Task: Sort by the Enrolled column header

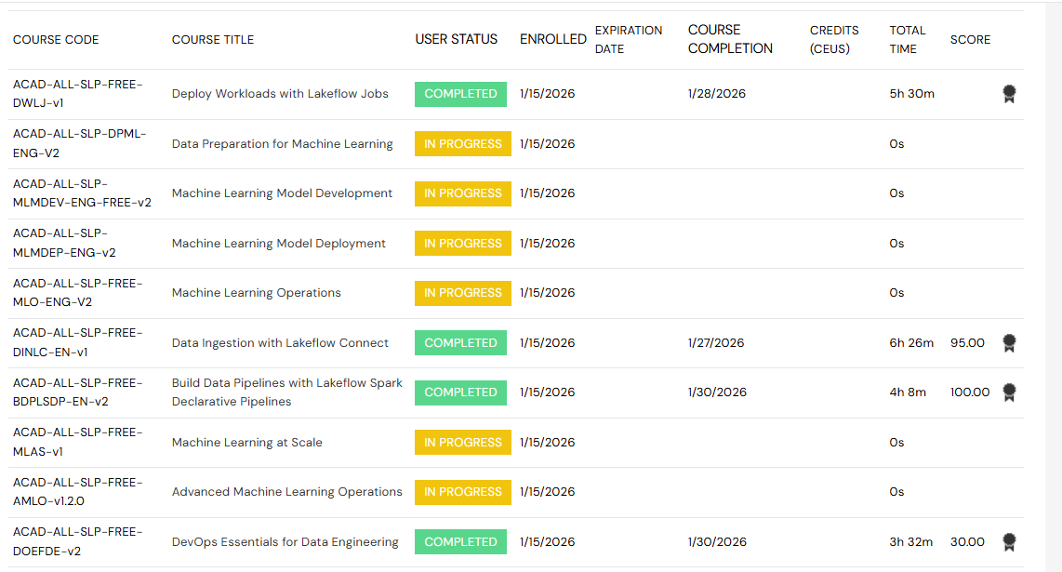Action: tap(552, 39)
